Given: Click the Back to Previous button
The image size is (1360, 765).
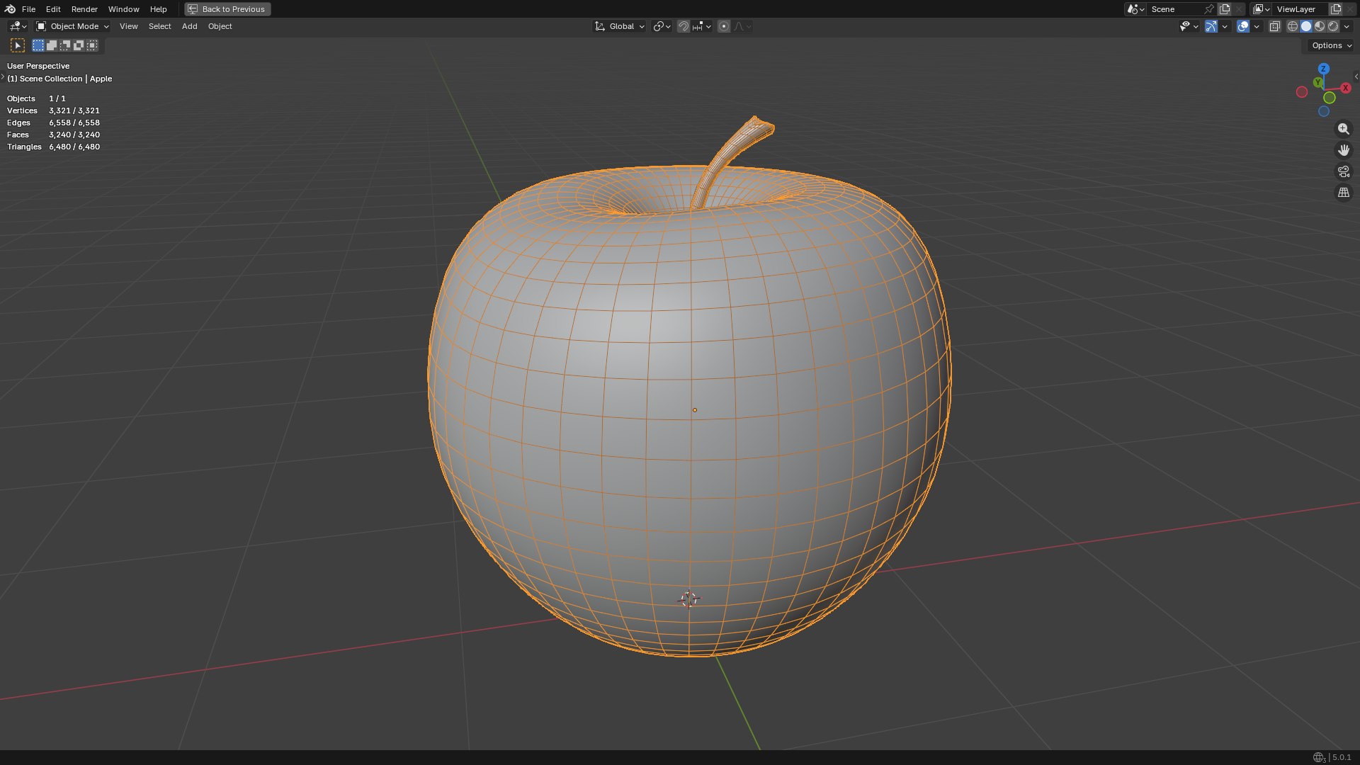Looking at the screenshot, I should pyautogui.click(x=227, y=9).
